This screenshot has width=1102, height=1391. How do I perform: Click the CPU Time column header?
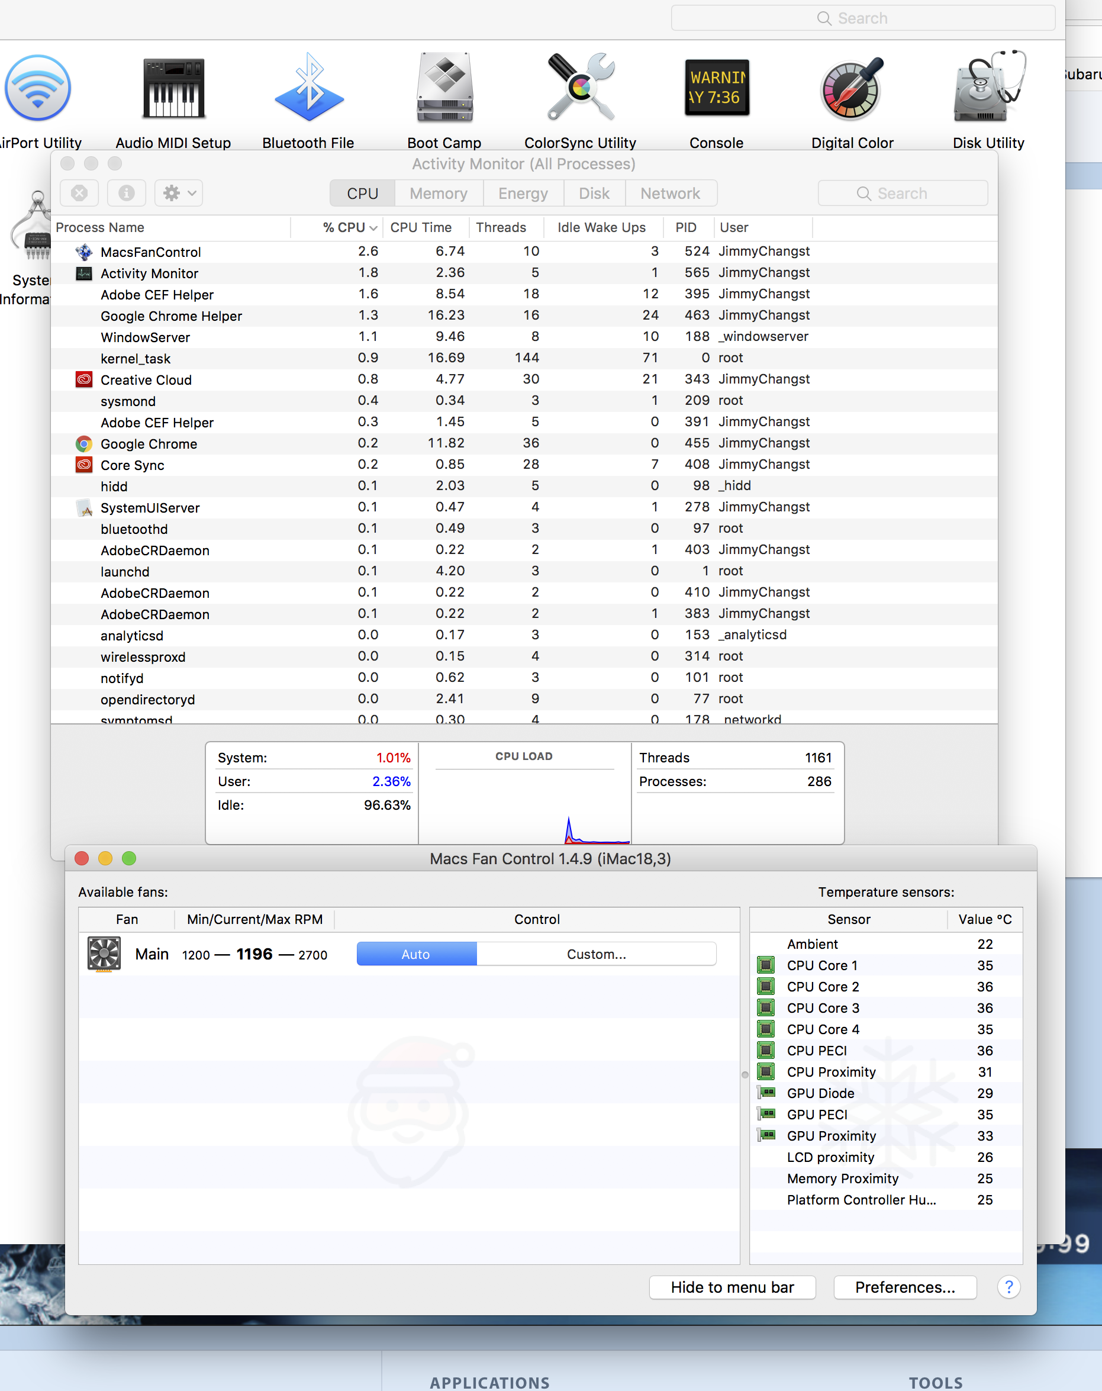coord(426,227)
